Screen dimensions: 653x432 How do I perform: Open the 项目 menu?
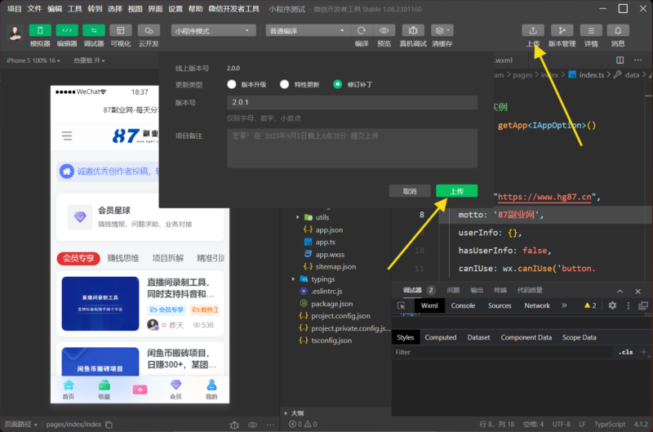point(15,9)
